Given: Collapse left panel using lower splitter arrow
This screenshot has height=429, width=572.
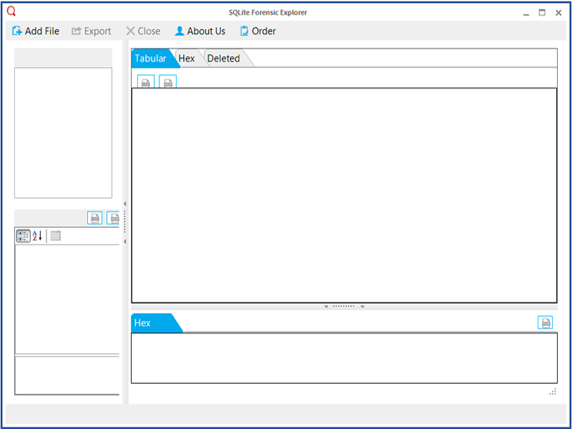Looking at the screenshot, I should 125,242.
